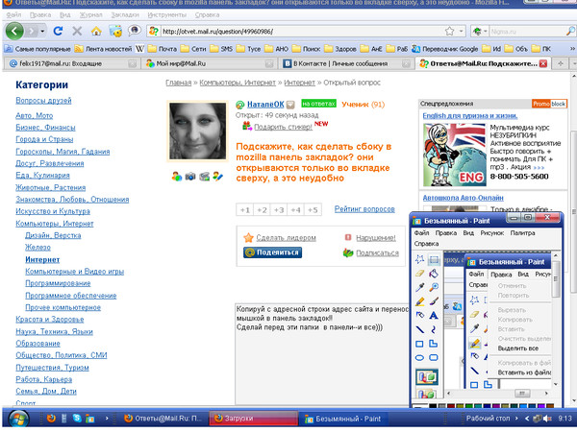Viewport: 577px width, 432px height.
Task: Open the back/forward history dropdown arrow
Action: pyautogui.click(x=42, y=32)
